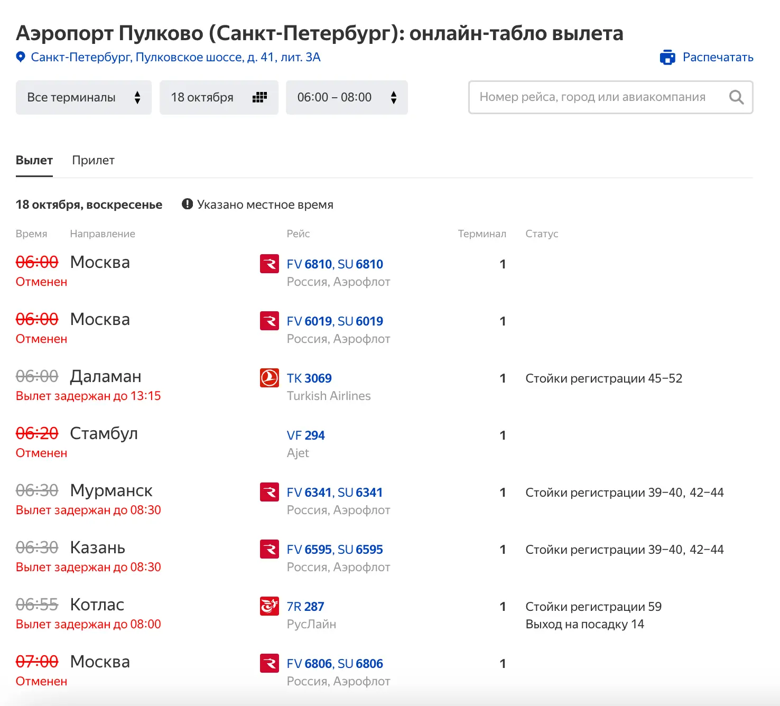Click Turkish Airlines logo for TK 3069

[270, 378]
